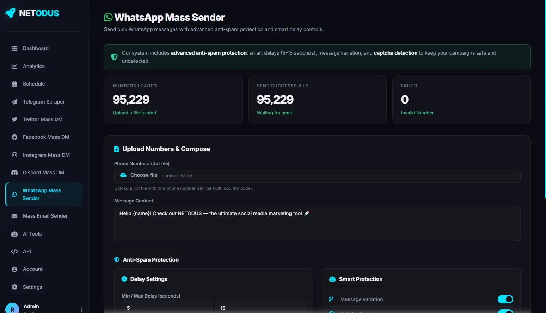The image size is (546, 313).
Task: Open Telegram Scraper via paper-plane icon
Action: point(14,102)
